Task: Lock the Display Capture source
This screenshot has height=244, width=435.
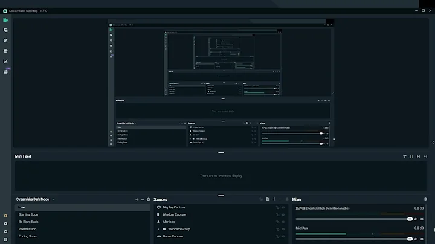Action: 277,207
